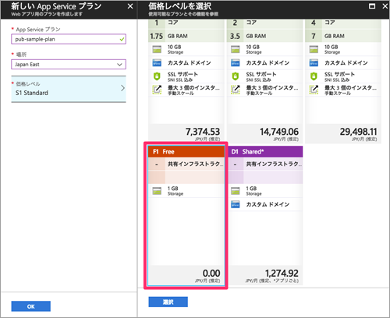Click '共有インフラストラク..' text in D1 Shared card
390x318 pixels.
point(274,164)
